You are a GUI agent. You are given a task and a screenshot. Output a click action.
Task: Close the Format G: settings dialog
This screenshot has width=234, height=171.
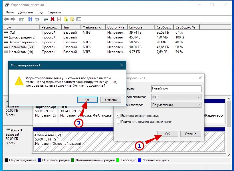click(x=200, y=78)
